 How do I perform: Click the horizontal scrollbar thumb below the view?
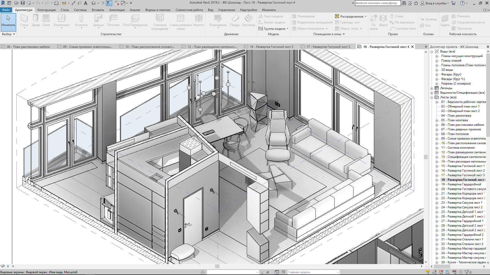[217, 266]
